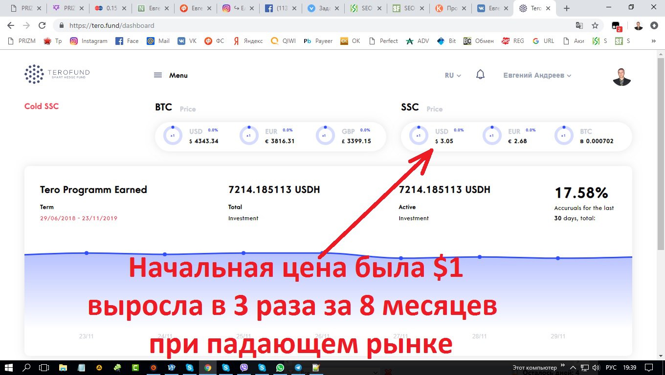665x375 pixels.
Task: Select the term dates 29/06/2018 - 23/11/2019
Action: pyautogui.click(x=79, y=218)
